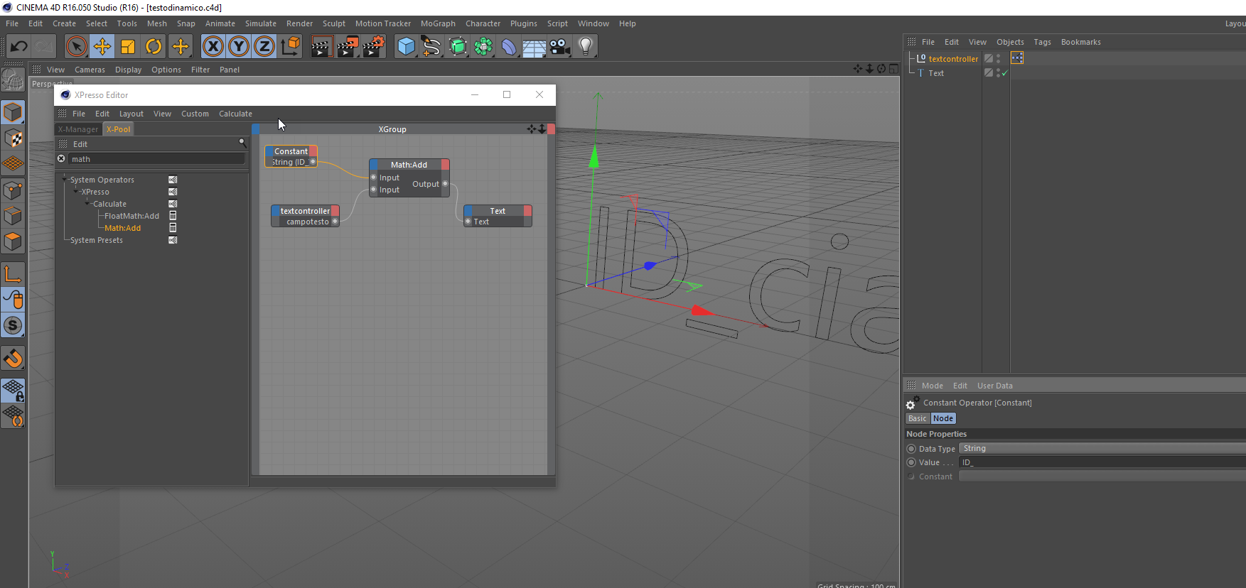
Task: Collapse XPresso tree node in X-Pool
Action: click(x=77, y=192)
